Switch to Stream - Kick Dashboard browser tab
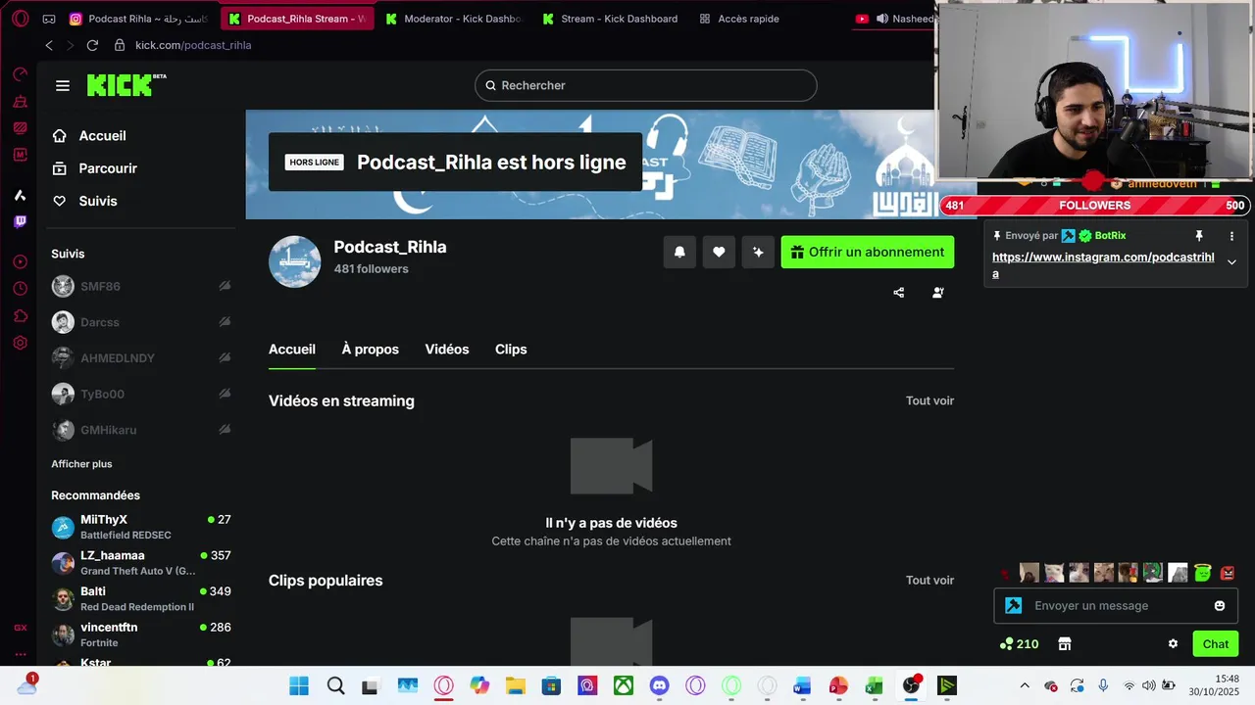The height and width of the screenshot is (705, 1255). pos(609,19)
